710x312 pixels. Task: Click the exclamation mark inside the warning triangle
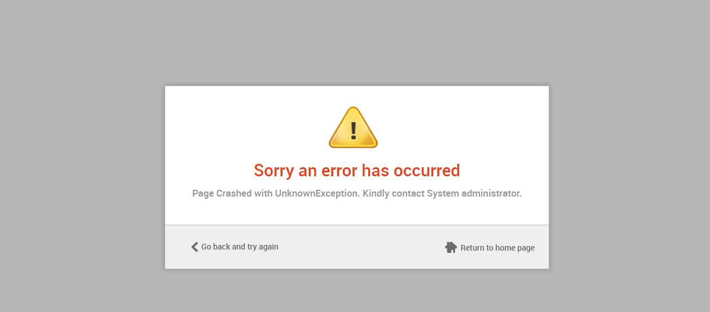tap(354, 131)
